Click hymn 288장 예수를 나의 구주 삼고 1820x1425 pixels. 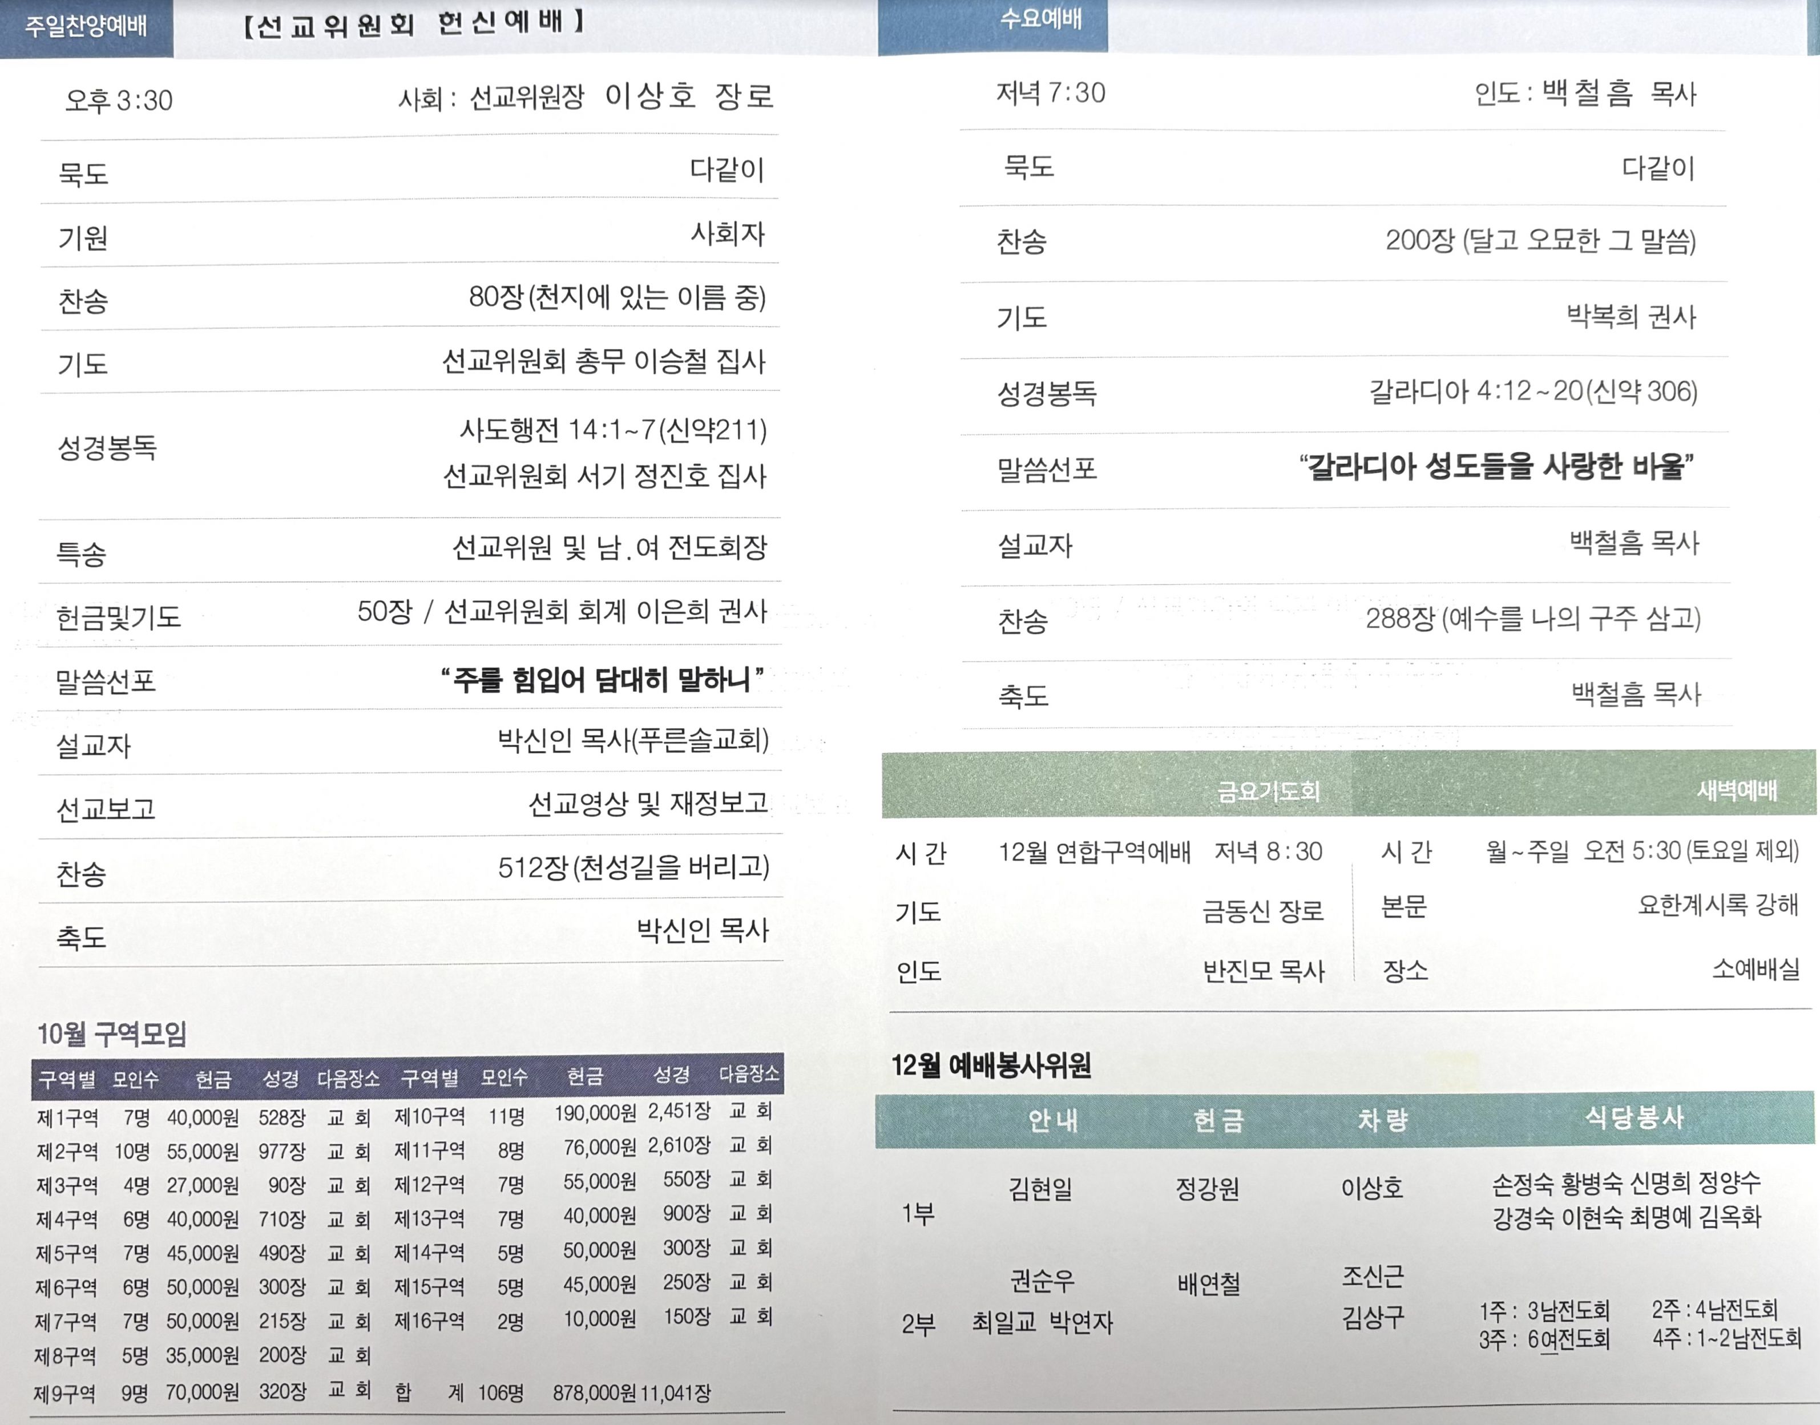coord(1532,619)
